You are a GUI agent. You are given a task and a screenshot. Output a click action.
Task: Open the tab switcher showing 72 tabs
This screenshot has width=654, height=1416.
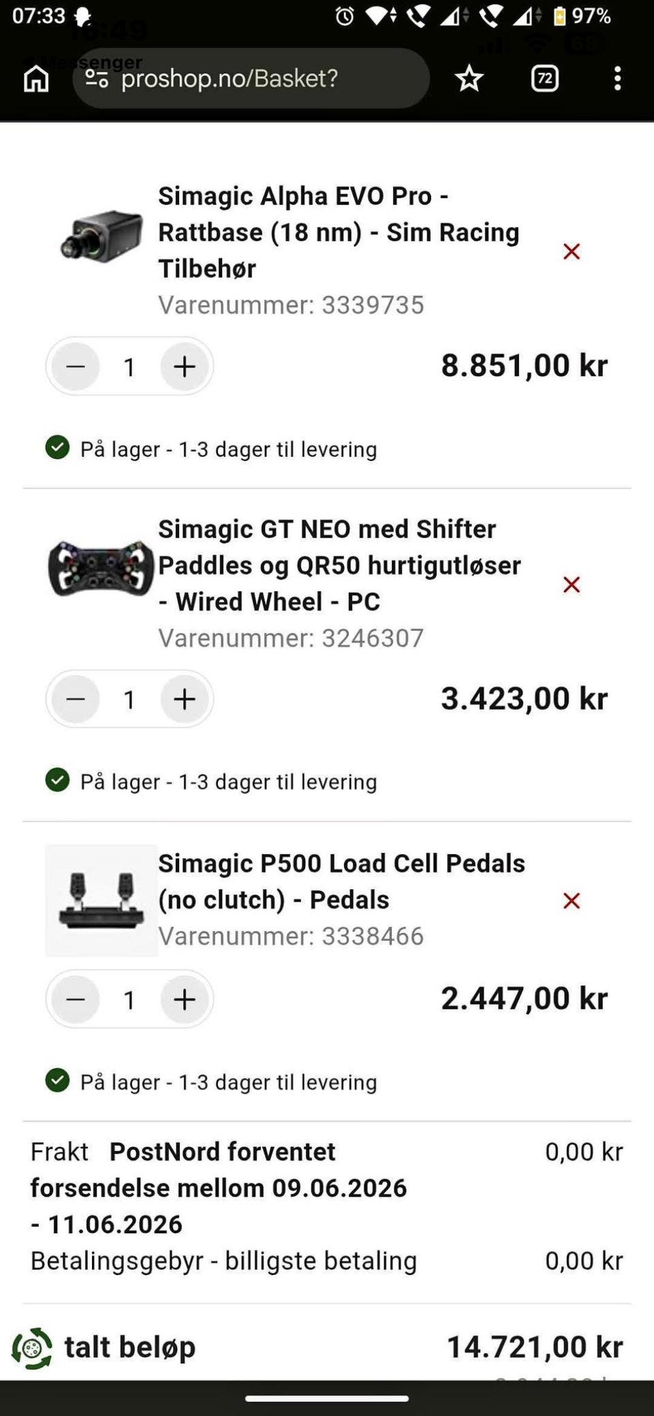click(544, 79)
